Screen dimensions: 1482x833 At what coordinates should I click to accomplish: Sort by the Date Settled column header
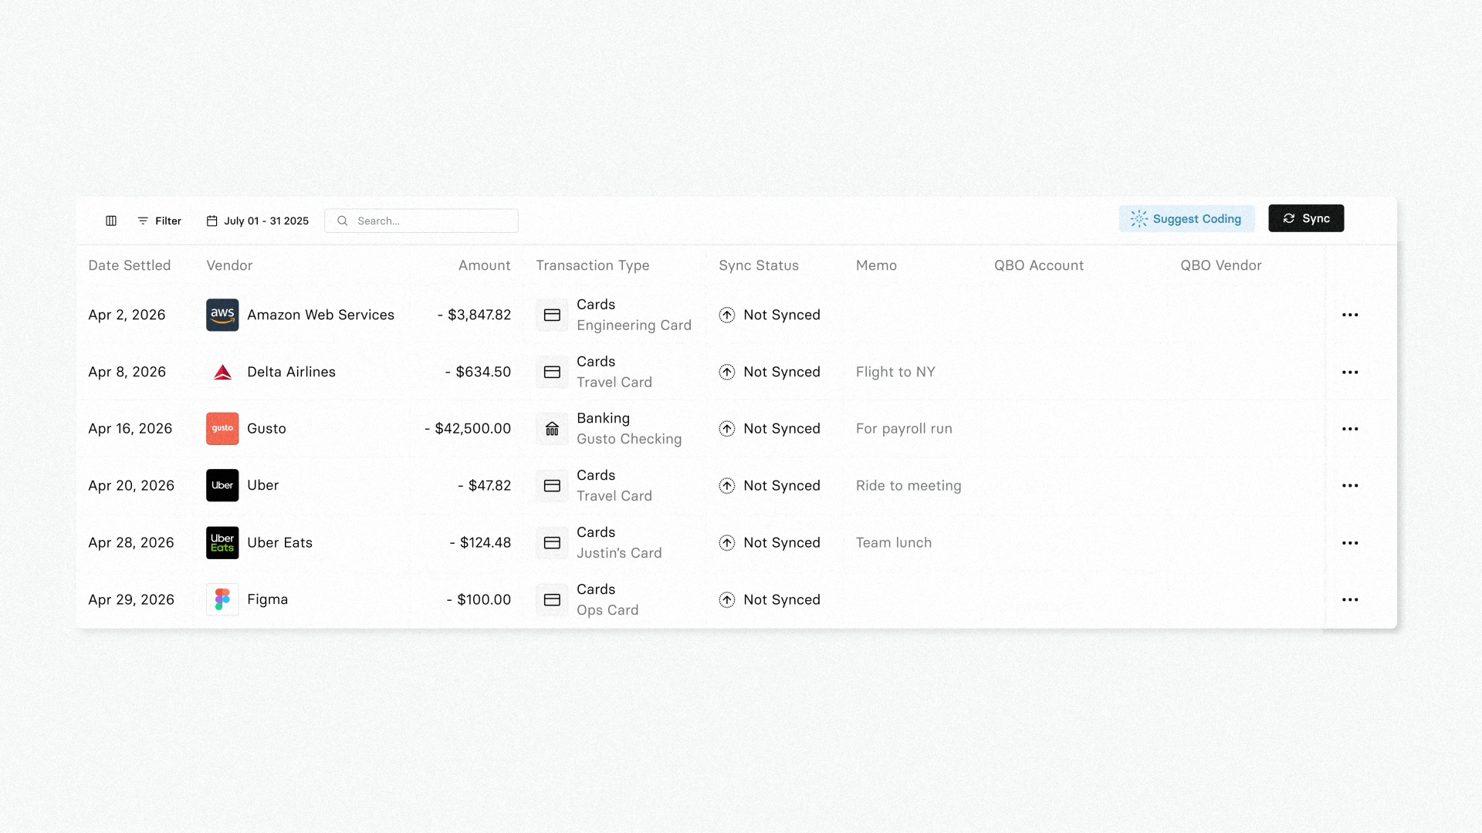130,265
